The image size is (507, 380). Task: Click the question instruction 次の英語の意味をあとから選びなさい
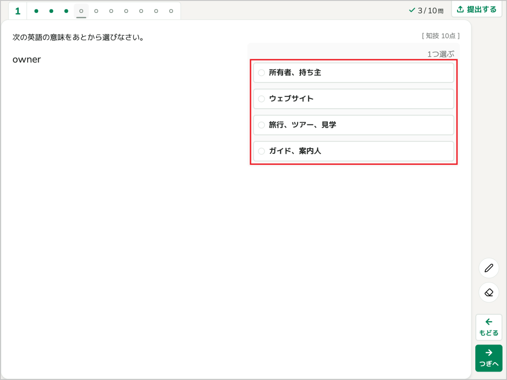pyautogui.click(x=78, y=38)
